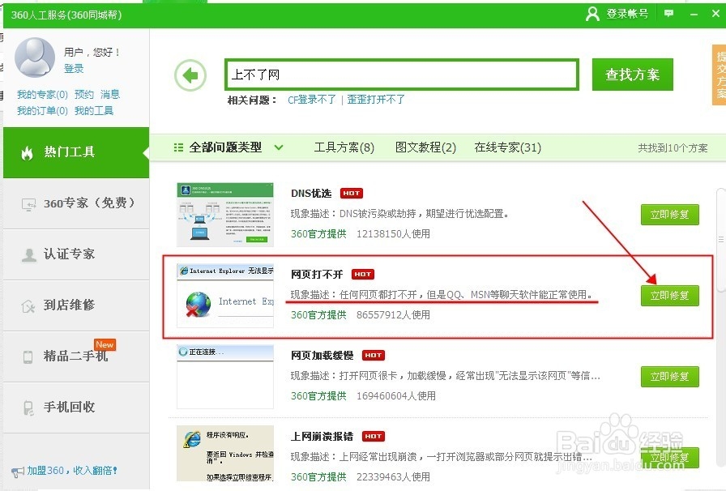The width and height of the screenshot is (726, 491).
Task: Open 精品二手机 in the sidebar
Action: pos(76,357)
